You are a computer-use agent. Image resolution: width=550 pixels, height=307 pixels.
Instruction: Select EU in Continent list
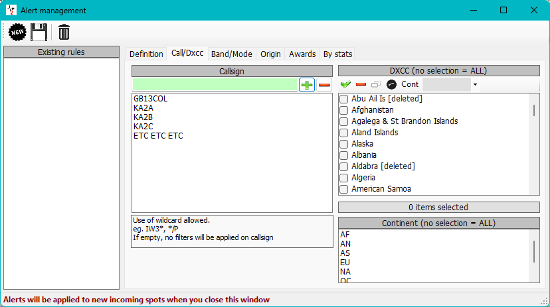[345, 263]
